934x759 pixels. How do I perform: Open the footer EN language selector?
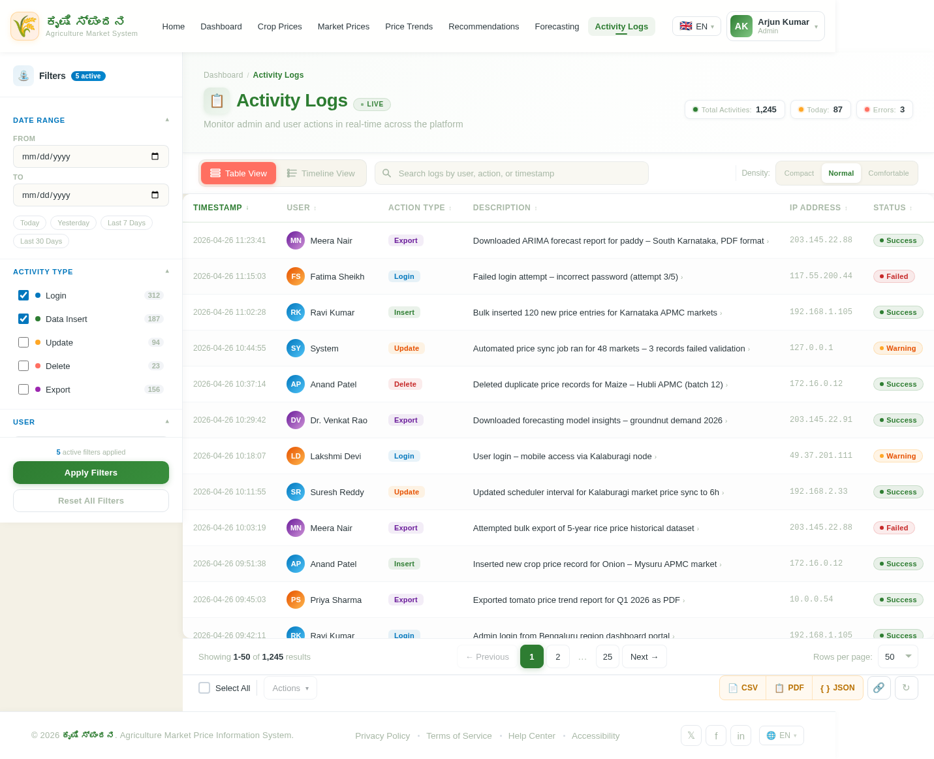[781, 735]
